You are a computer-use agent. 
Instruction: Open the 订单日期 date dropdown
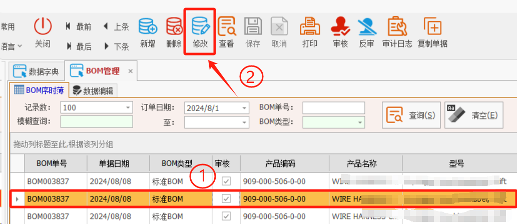(x=244, y=107)
